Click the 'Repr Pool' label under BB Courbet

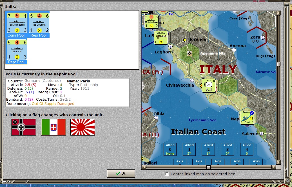pyautogui.click(x=38, y=35)
